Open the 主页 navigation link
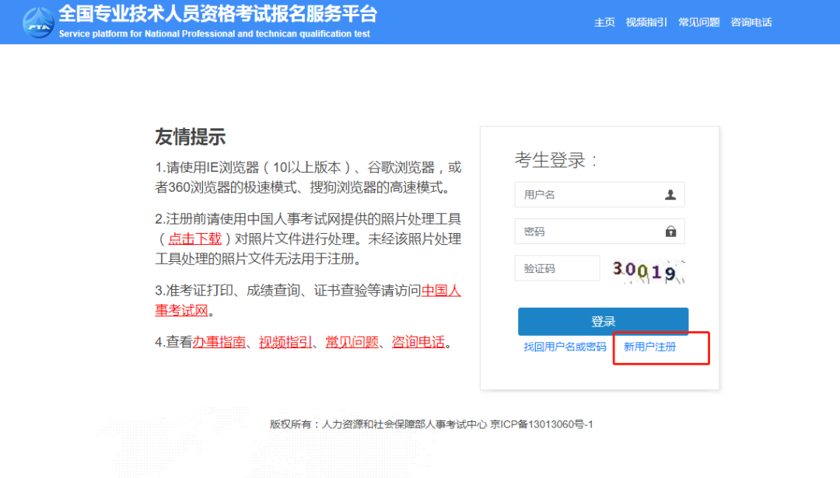Viewport: 840px width, 478px height. pos(604,22)
